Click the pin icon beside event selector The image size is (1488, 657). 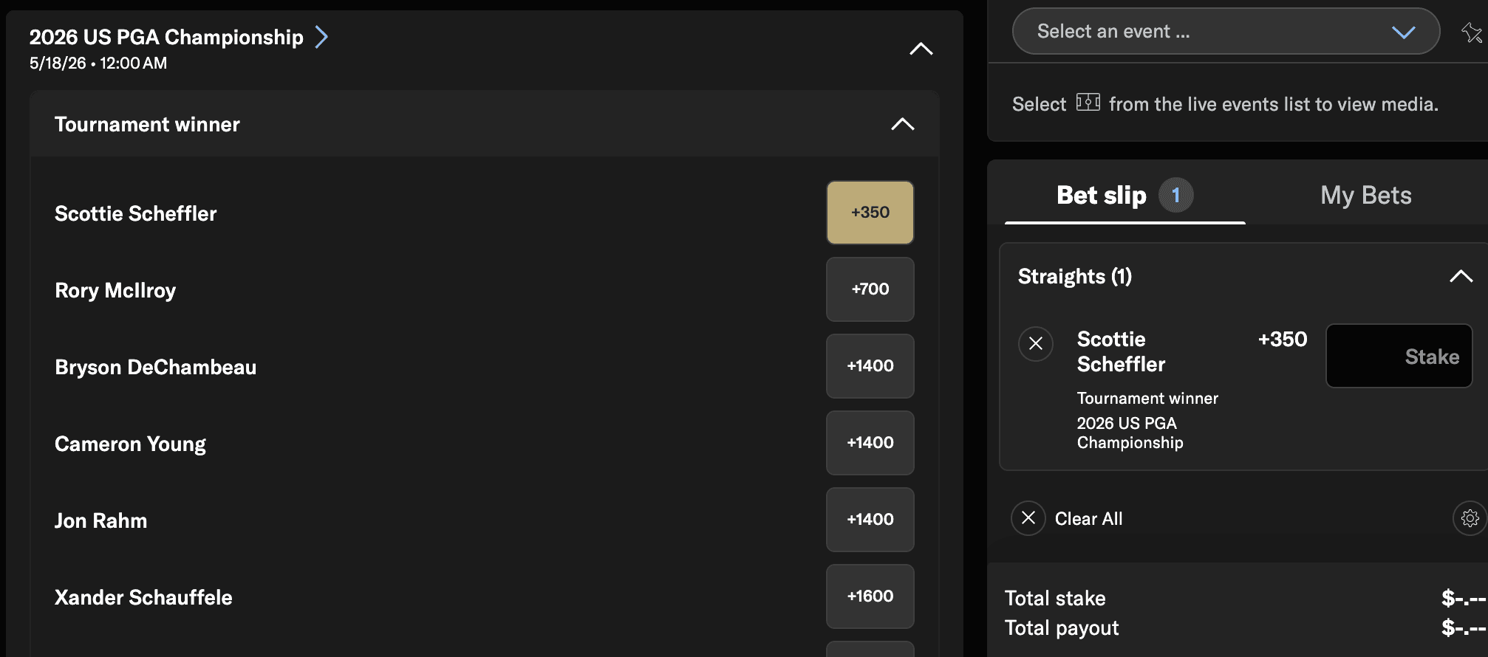(1472, 32)
